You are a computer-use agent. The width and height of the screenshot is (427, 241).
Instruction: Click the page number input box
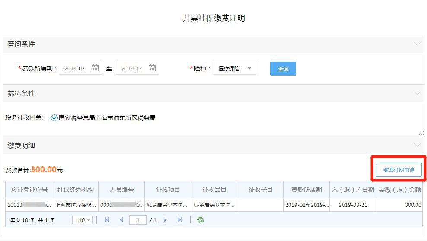(138, 220)
